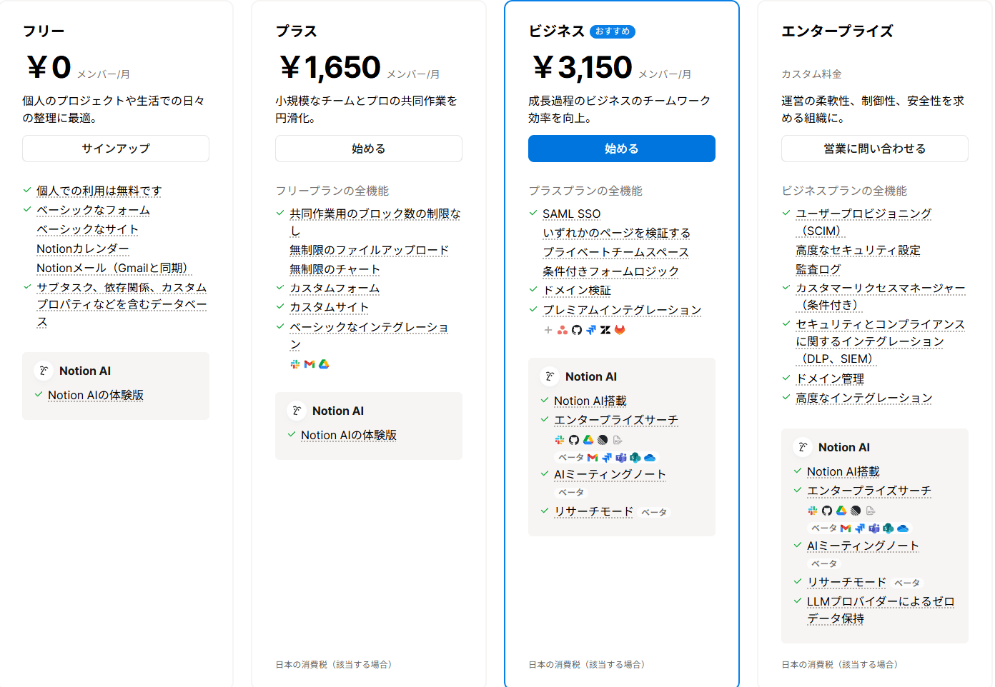Click the Notionカレンダー link in the Free plan
Screen dimensions: 995x687
coord(83,249)
